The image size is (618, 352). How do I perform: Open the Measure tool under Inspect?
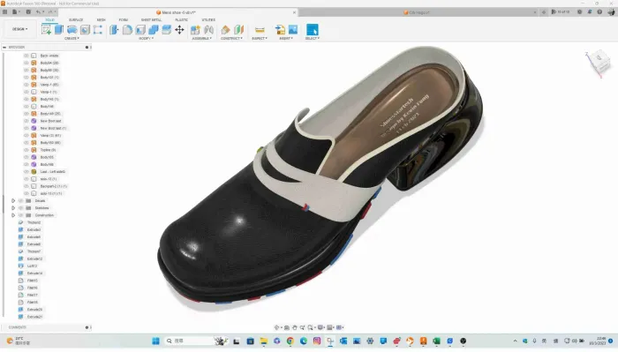coord(260,30)
